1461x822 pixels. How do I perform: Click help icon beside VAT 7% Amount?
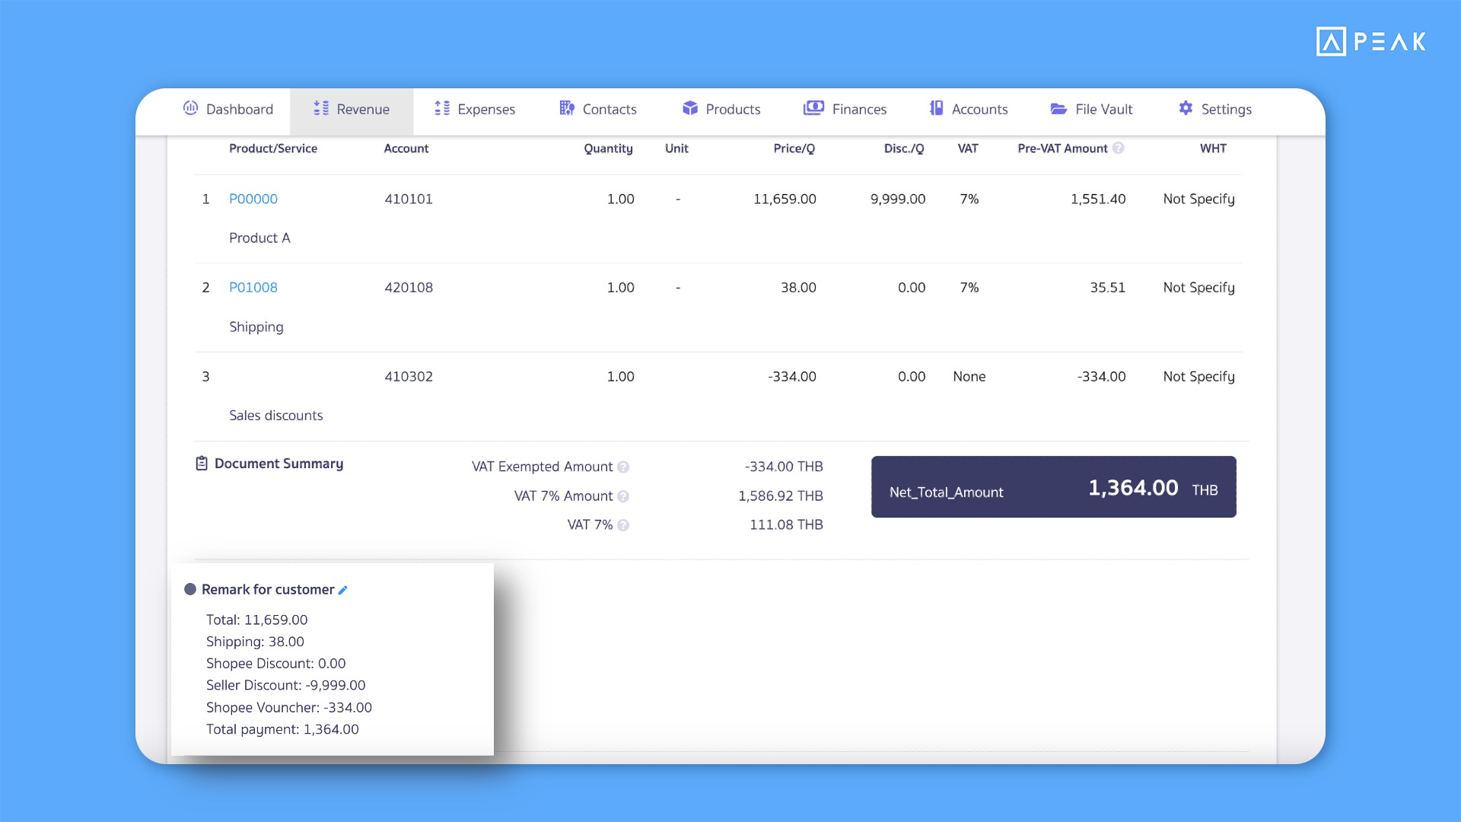623,496
